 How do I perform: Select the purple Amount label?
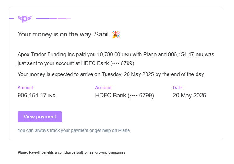click(25, 88)
